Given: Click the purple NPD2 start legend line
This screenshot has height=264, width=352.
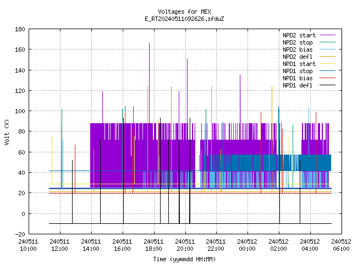Looking at the screenshot, I should [x=328, y=35].
